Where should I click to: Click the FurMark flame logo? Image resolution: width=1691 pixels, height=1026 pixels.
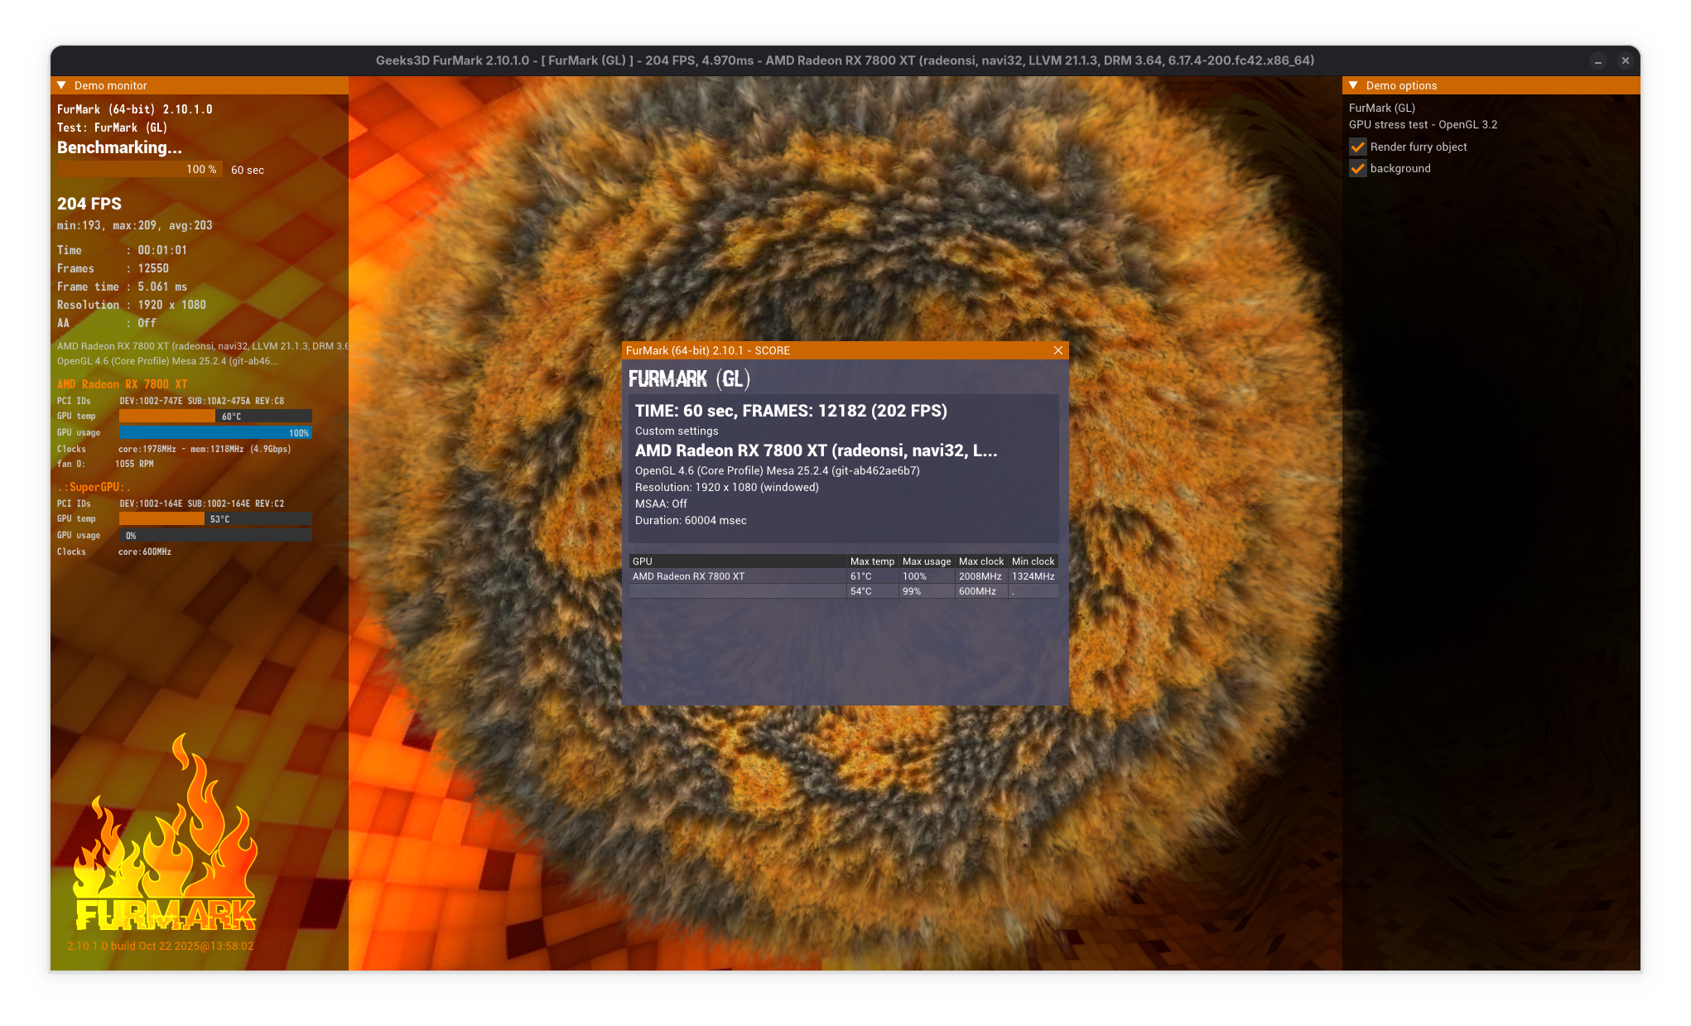165,832
